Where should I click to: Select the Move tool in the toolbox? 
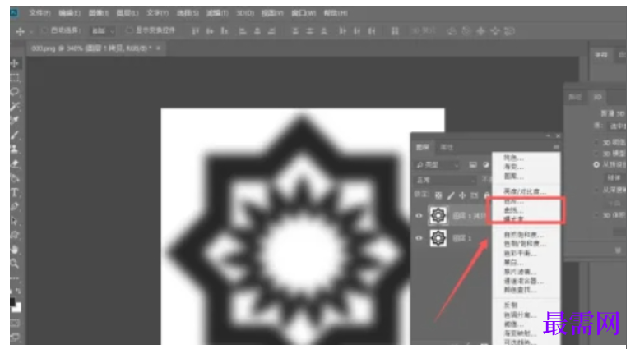point(15,63)
